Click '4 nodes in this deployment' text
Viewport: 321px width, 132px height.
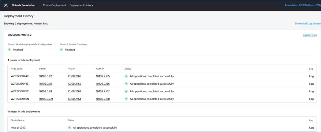tap(24, 60)
